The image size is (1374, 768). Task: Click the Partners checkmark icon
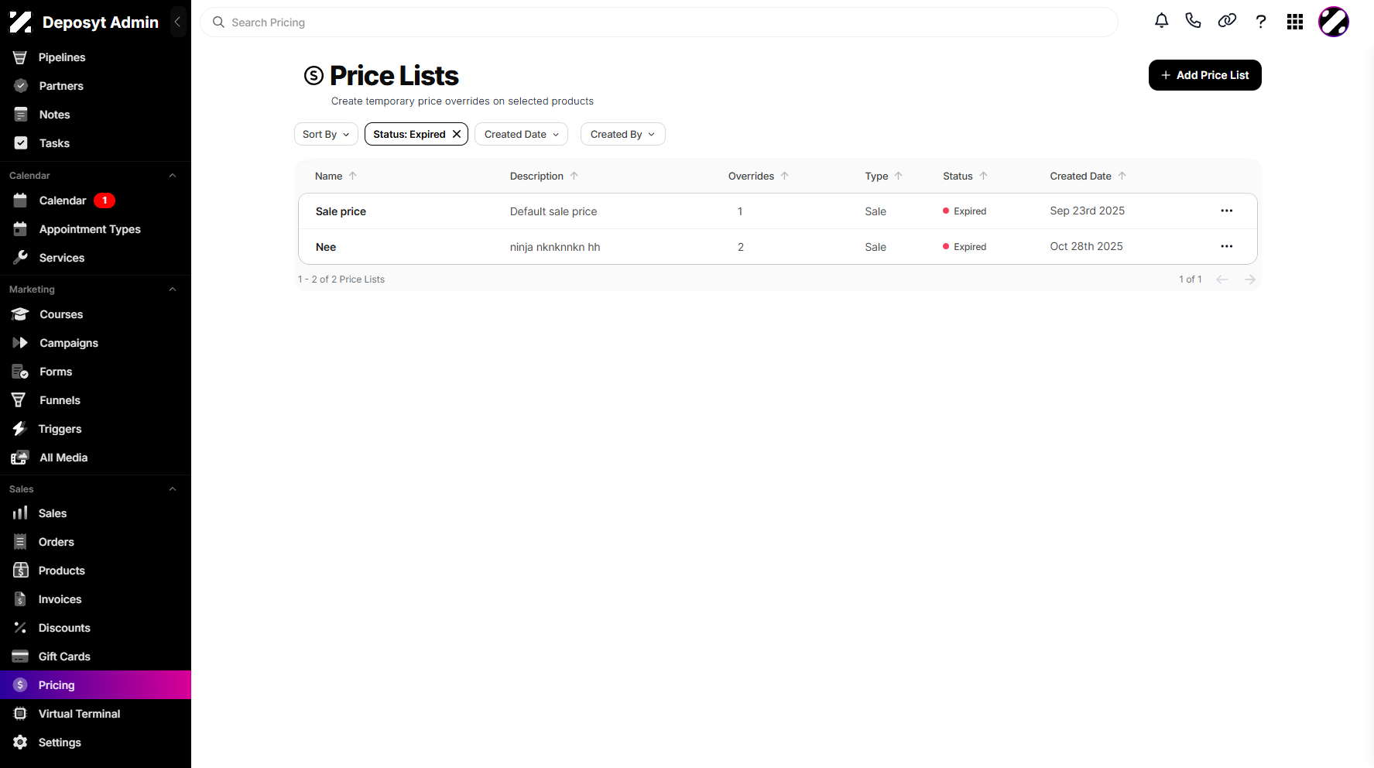[x=21, y=86]
